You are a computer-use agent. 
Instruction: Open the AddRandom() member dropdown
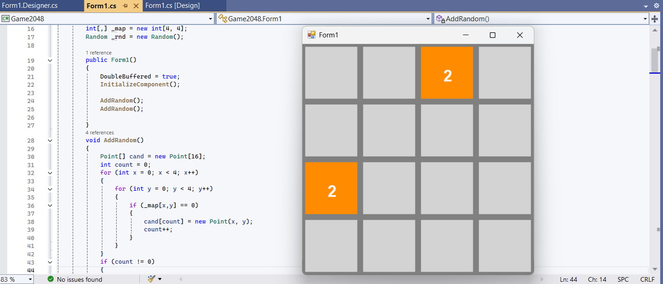tap(645, 19)
